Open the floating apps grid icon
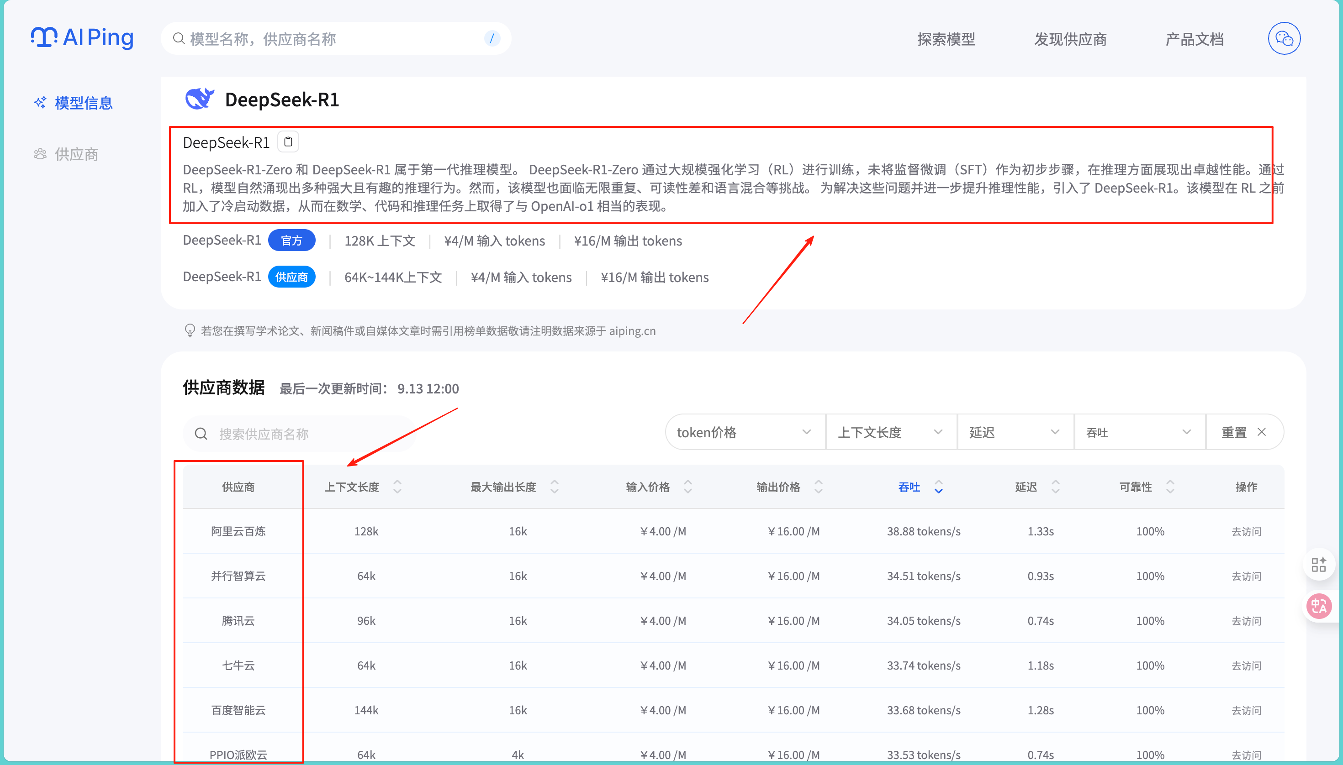This screenshot has height=765, width=1343. pyautogui.click(x=1318, y=565)
